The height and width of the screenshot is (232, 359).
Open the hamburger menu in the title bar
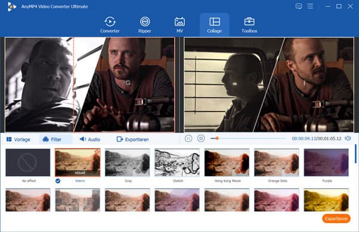point(310,6)
